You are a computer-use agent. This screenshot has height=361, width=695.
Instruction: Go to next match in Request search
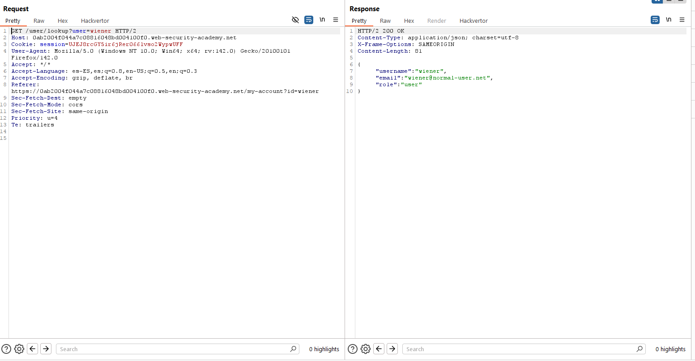coord(46,349)
